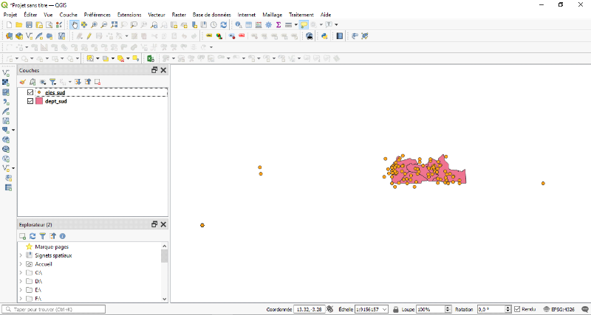
Task: Refresh the map canvas
Action: click(223, 24)
